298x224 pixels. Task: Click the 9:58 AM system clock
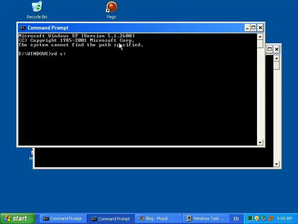tap(284, 218)
